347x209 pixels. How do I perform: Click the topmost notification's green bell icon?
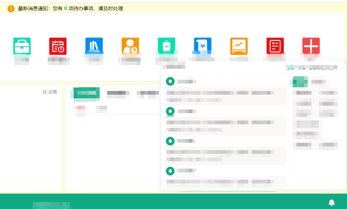click(170, 81)
